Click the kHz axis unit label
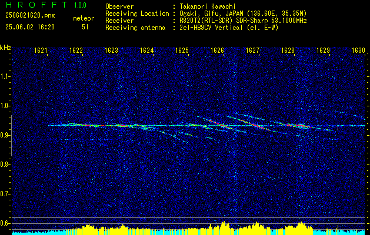The image size is (370, 235). (x=5, y=48)
